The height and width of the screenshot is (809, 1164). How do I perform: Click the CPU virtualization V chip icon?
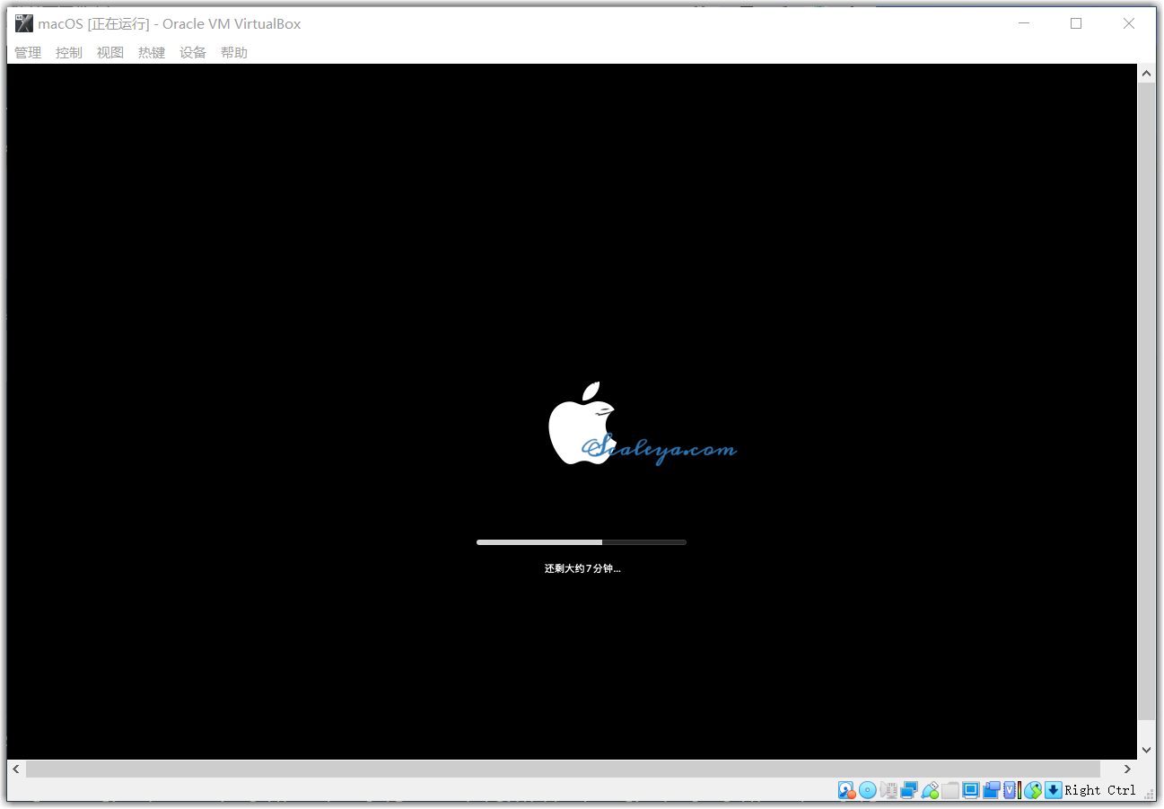(1011, 790)
